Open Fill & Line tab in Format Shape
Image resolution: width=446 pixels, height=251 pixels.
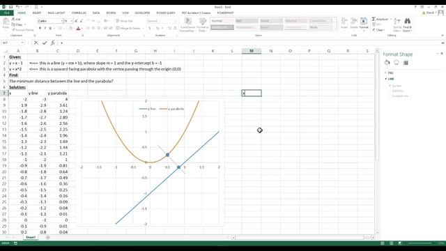coord(387,63)
